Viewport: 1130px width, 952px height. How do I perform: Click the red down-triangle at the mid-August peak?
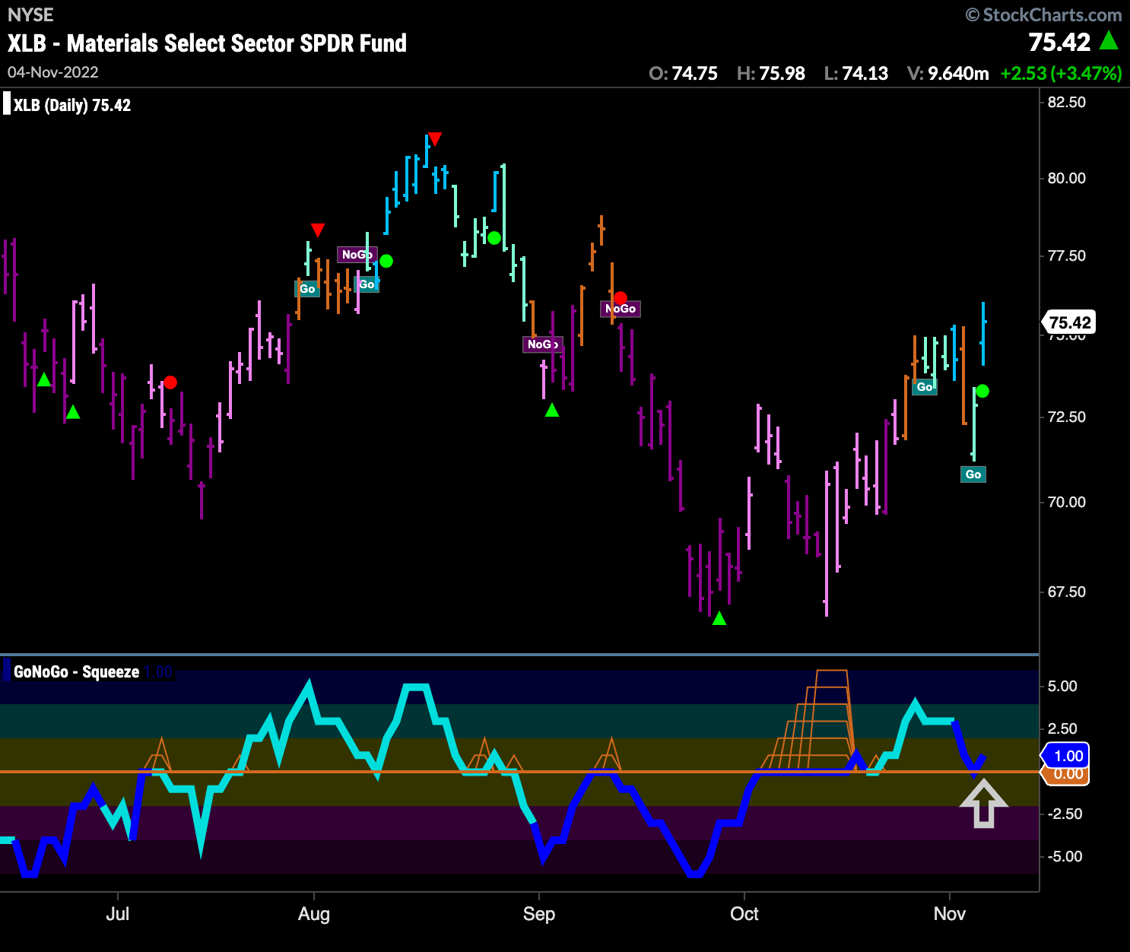tap(435, 138)
